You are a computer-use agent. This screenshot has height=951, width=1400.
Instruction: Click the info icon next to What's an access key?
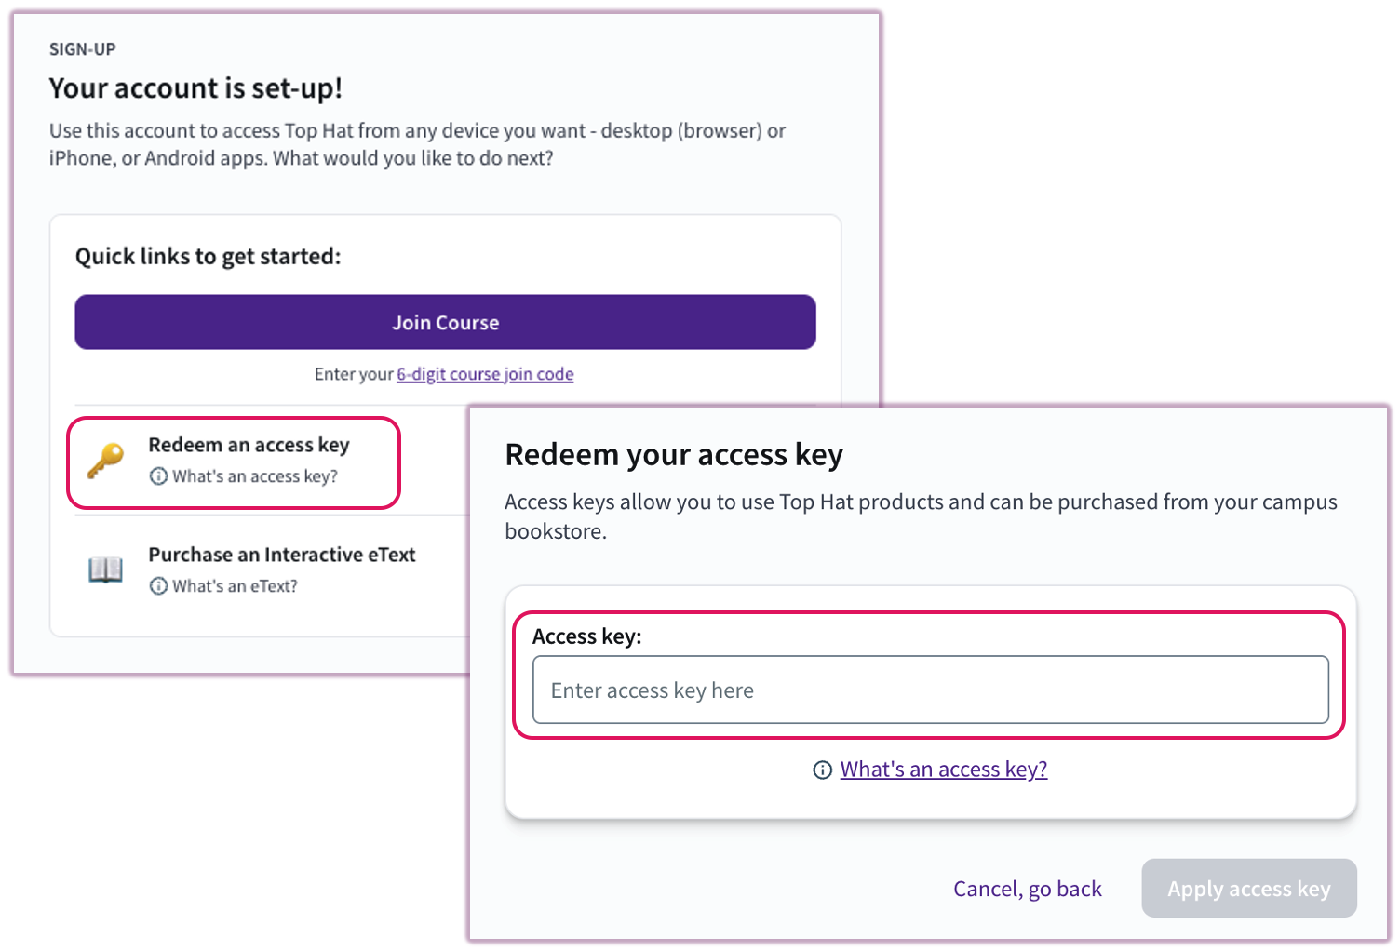[158, 475]
